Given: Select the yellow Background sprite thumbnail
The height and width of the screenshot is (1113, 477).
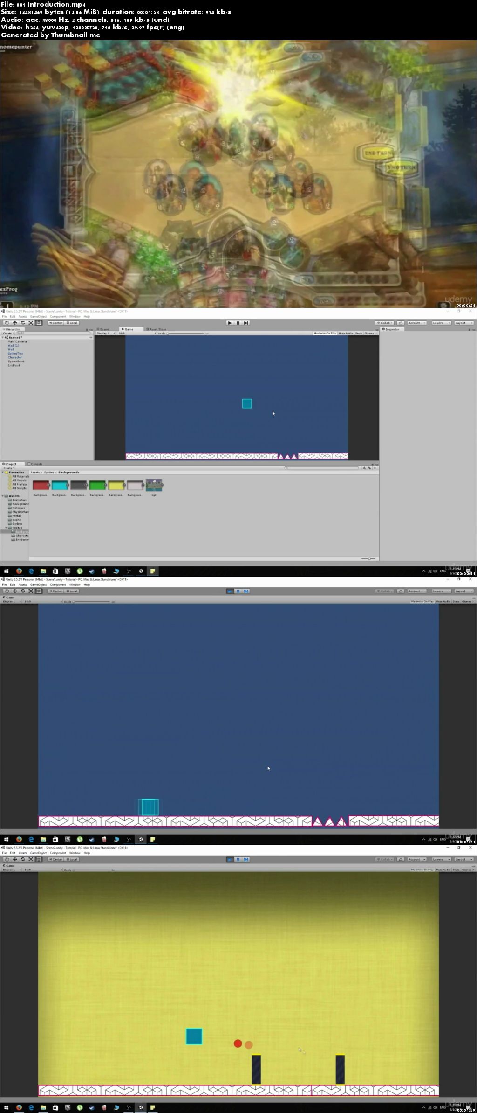Looking at the screenshot, I should coord(116,486).
